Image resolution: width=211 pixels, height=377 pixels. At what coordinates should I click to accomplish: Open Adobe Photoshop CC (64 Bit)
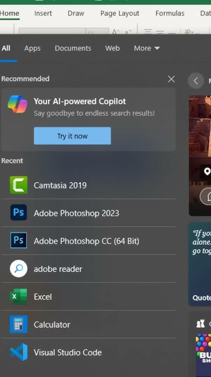pyautogui.click(x=88, y=241)
